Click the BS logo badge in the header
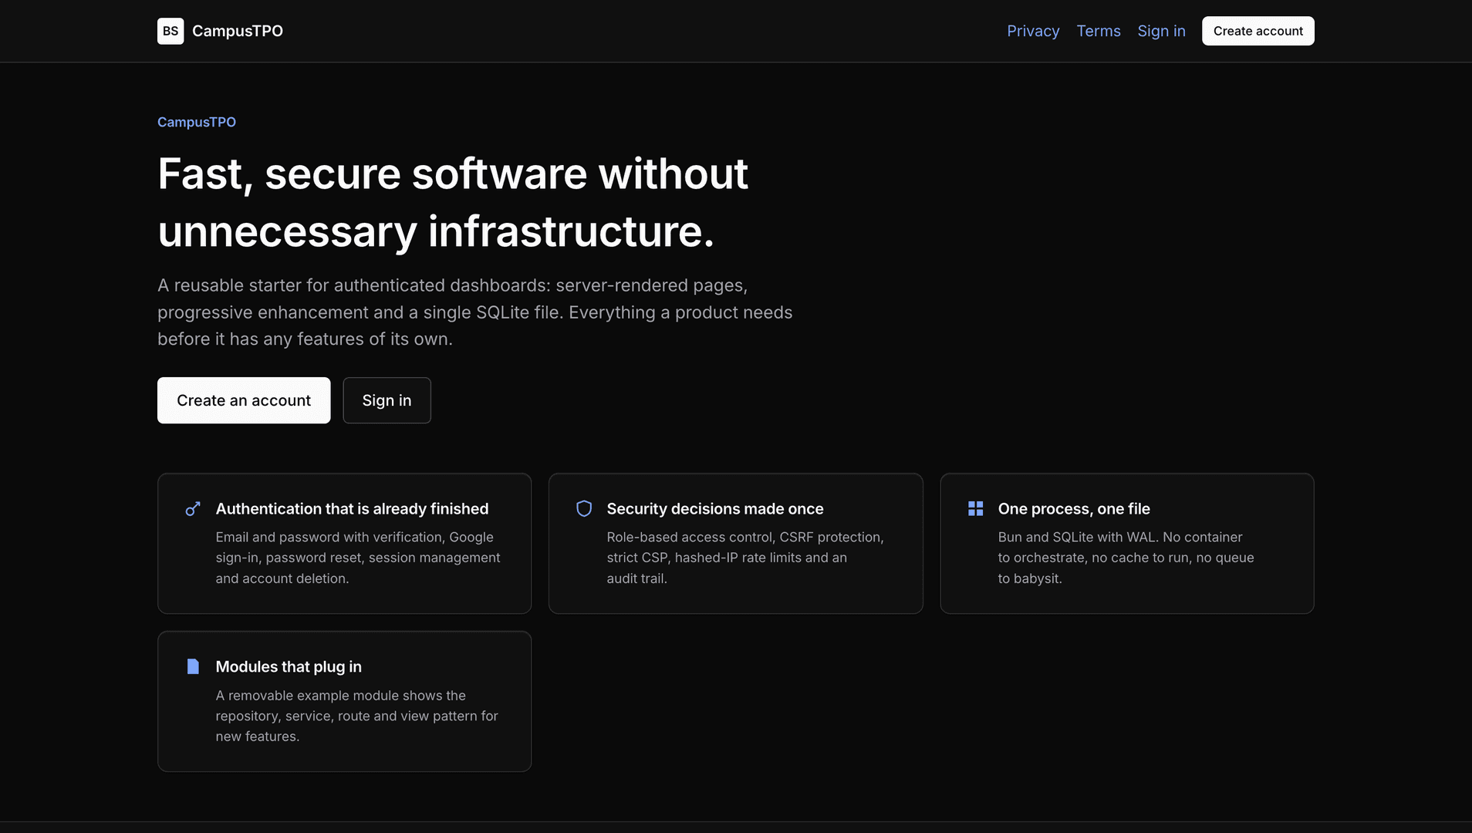The width and height of the screenshot is (1472, 833). coord(170,31)
